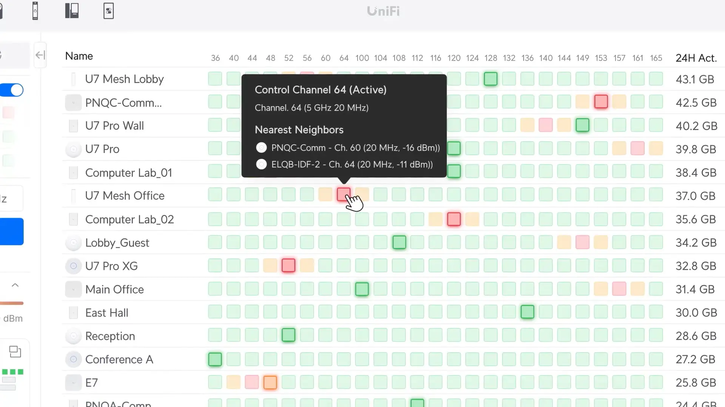Adjust the dBm signal slider bar
Image resolution: width=725 pixels, height=407 pixels.
[x=12, y=303]
